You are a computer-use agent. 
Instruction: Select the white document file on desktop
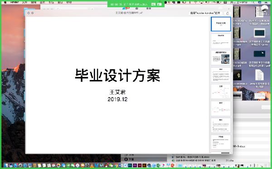coord(259,75)
